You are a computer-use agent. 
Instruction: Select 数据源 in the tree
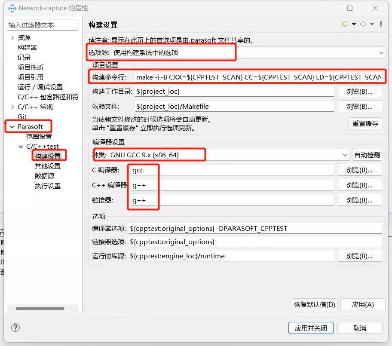click(45, 176)
